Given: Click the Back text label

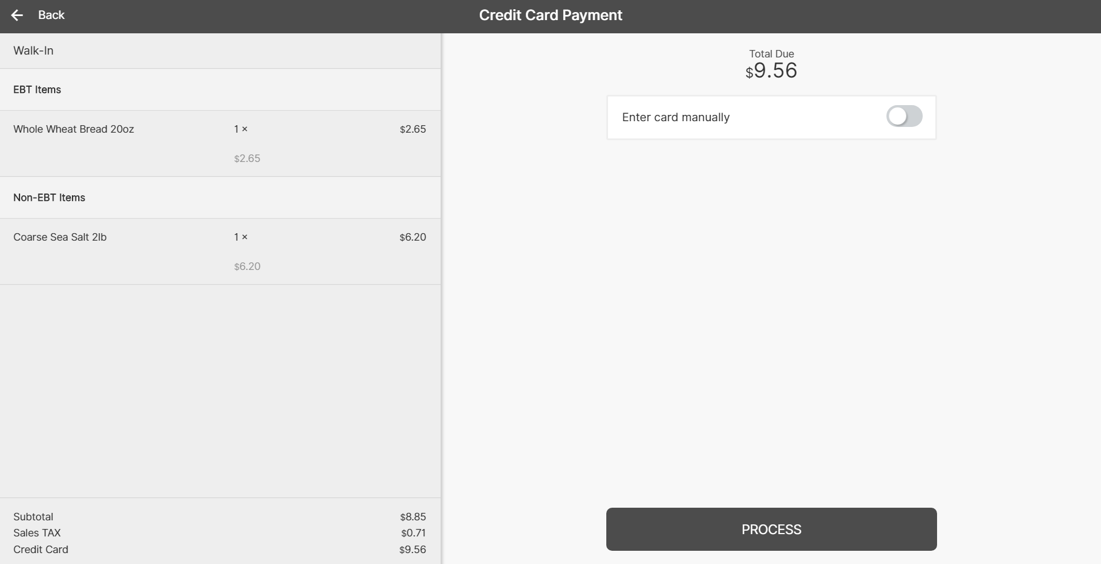Looking at the screenshot, I should [x=51, y=16].
